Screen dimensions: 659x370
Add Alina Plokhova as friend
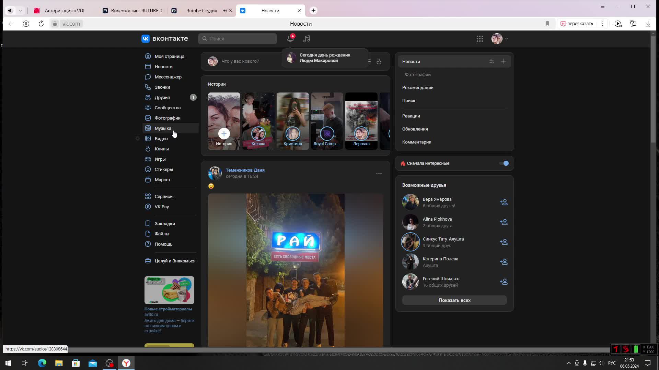click(x=504, y=222)
